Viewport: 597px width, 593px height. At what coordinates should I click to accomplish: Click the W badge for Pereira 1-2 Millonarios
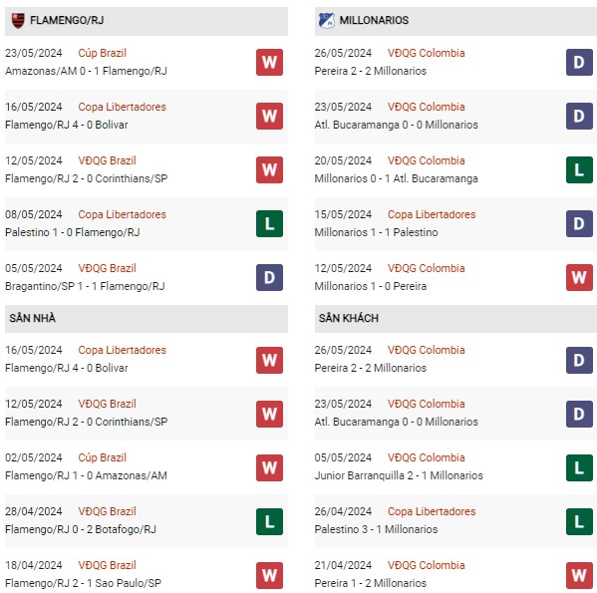[x=579, y=575]
